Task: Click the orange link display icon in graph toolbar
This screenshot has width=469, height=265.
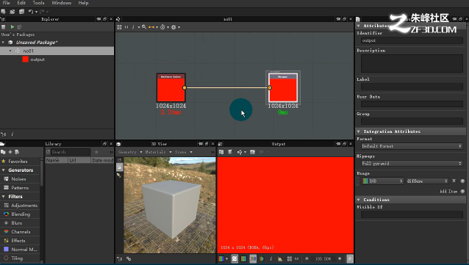Action: coord(151,27)
